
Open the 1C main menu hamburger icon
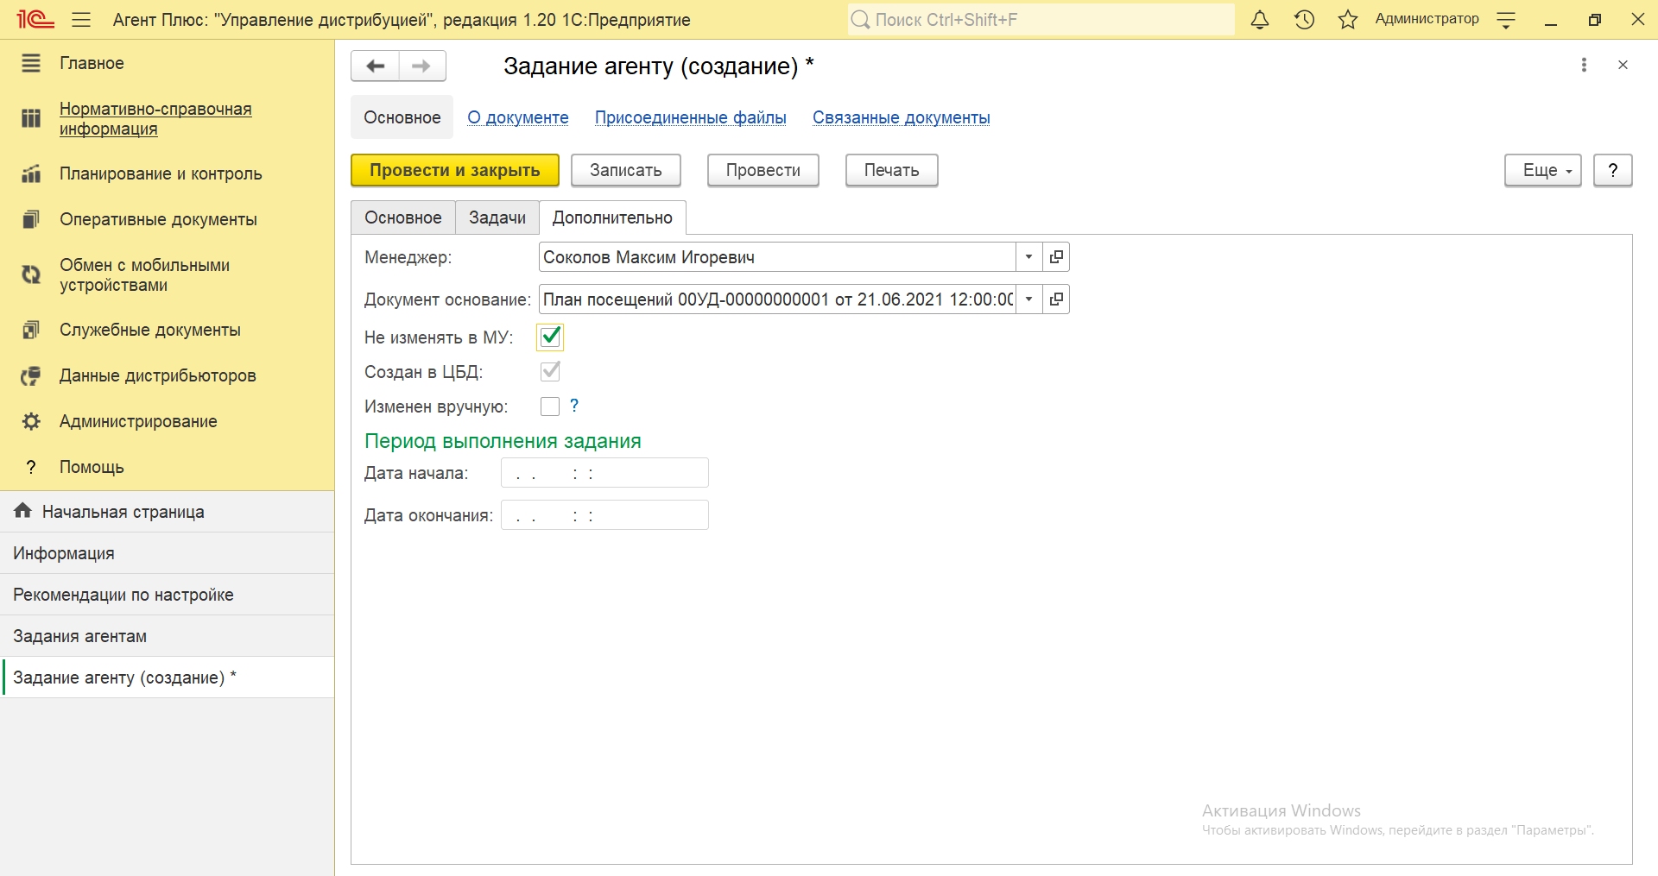point(81,19)
